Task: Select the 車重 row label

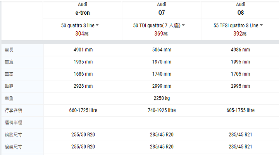Action: (9, 98)
